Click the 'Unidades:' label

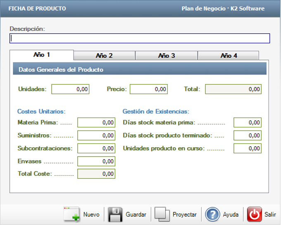click(32, 89)
